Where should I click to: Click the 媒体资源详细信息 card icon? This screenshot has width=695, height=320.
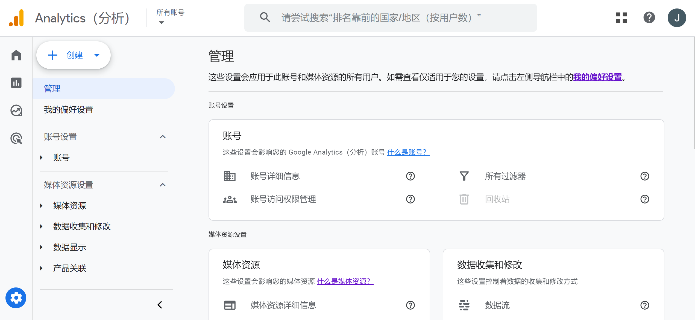click(x=230, y=305)
